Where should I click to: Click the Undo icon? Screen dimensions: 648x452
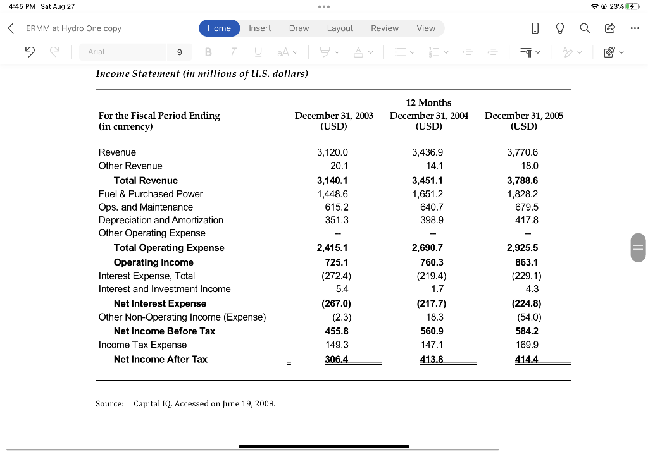(x=30, y=51)
